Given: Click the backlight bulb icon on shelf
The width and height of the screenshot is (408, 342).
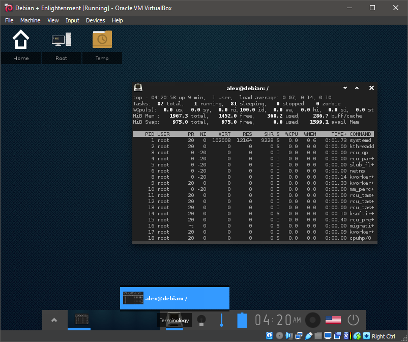Looking at the screenshot, I should pyautogui.click(x=201, y=320).
